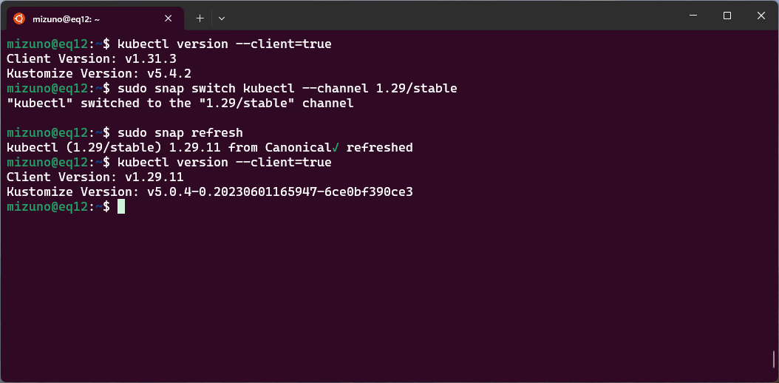The image size is (779, 383).
Task: Click the first kubectl version --client=true command
Action: click(x=225, y=44)
